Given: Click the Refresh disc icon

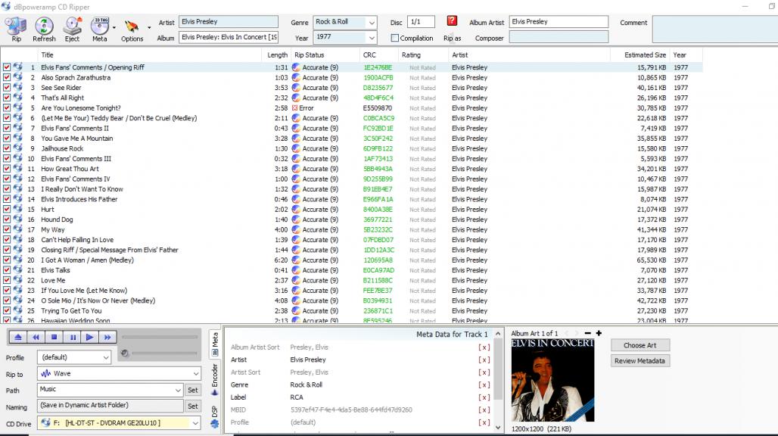Looking at the screenshot, I should 44,27.
